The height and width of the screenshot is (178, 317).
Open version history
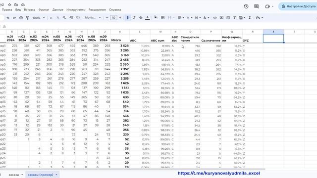click(x=246, y=6)
